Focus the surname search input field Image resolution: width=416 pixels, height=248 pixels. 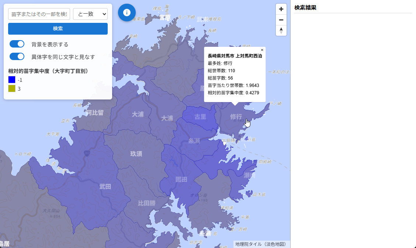39,14
